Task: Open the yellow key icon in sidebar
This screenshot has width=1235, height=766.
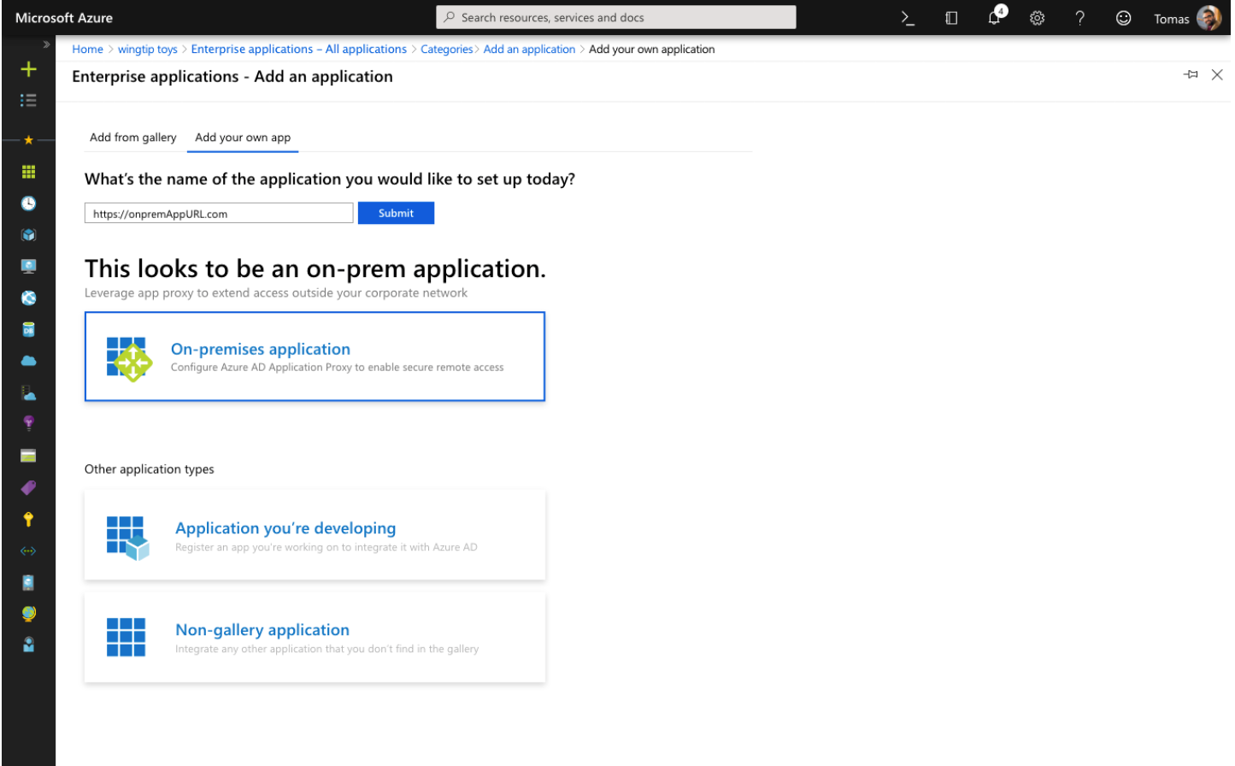Action: coord(28,520)
